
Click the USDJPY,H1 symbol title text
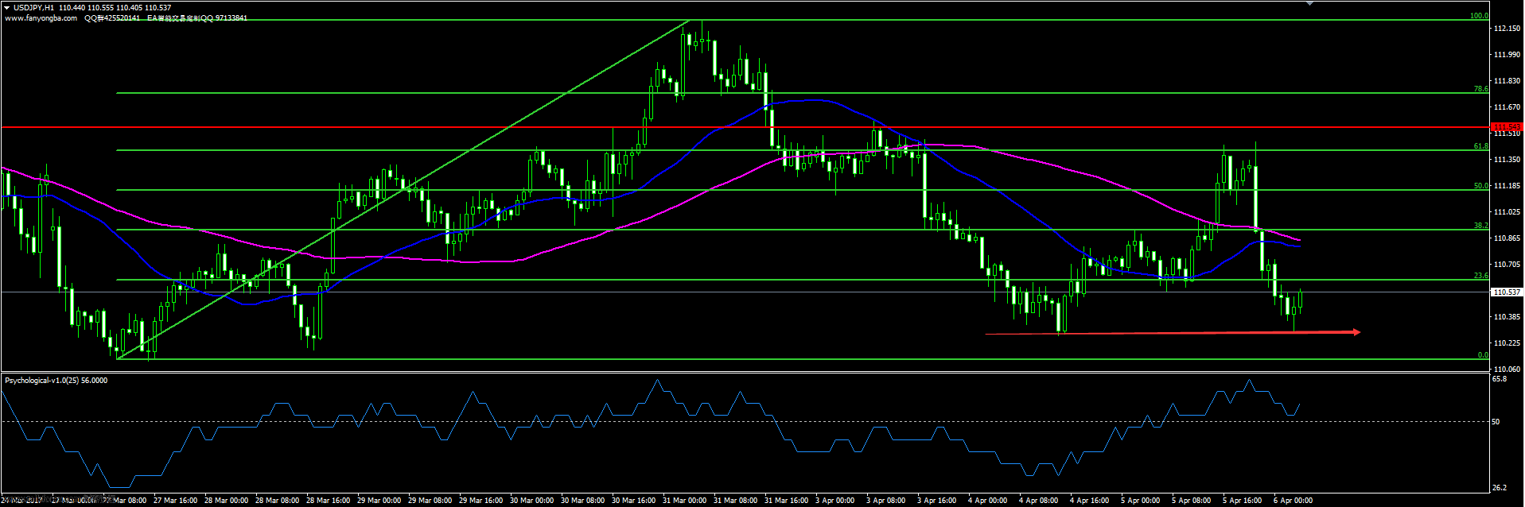[x=33, y=7]
